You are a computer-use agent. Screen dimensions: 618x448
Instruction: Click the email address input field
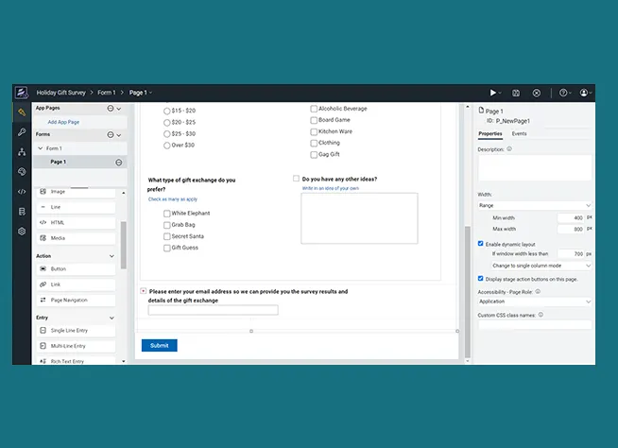[x=213, y=310]
